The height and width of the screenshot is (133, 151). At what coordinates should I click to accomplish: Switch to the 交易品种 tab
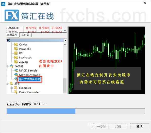coord(12,35)
